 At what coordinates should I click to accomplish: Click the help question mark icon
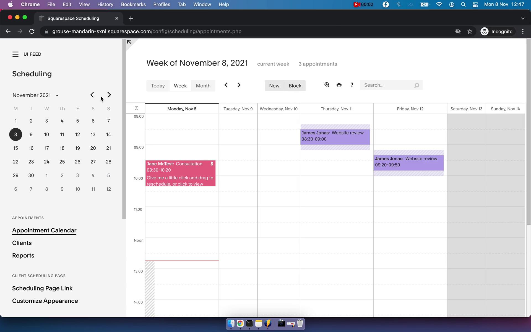pyautogui.click(x=352, y=85)
